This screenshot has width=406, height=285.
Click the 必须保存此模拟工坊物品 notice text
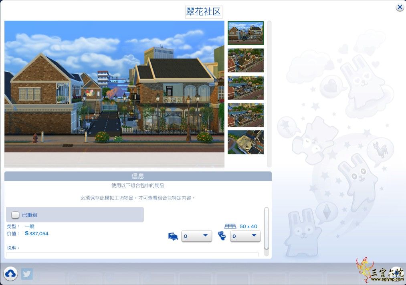pos(137,198)
